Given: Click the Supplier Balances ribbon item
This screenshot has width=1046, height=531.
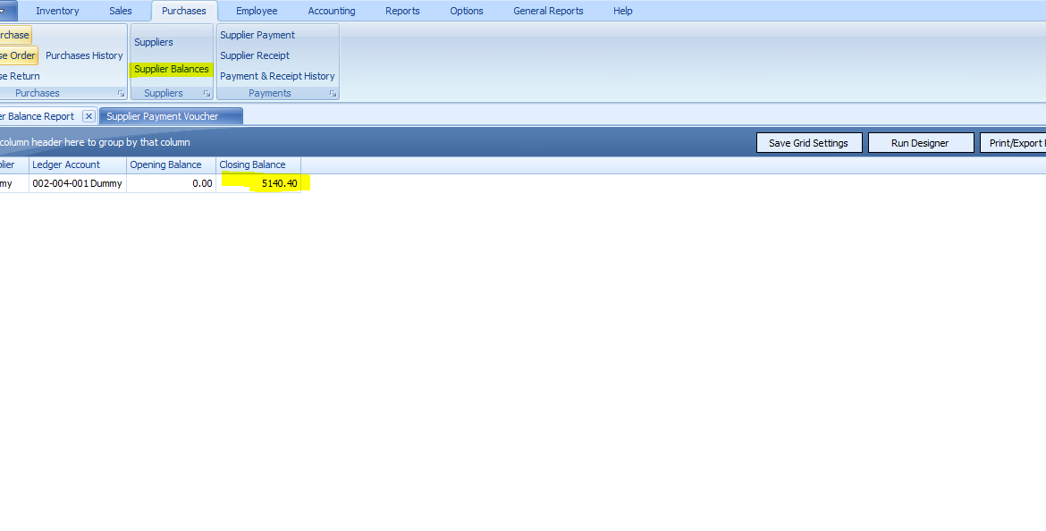Looking at the screenshot, I should (172, 69).
